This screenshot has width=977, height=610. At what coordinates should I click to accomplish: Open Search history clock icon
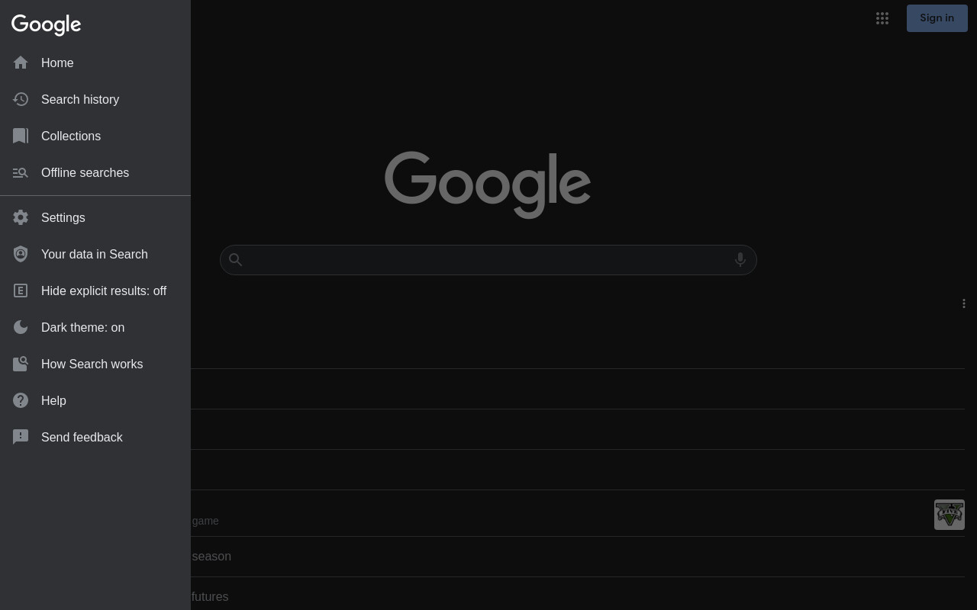[21, 99]
